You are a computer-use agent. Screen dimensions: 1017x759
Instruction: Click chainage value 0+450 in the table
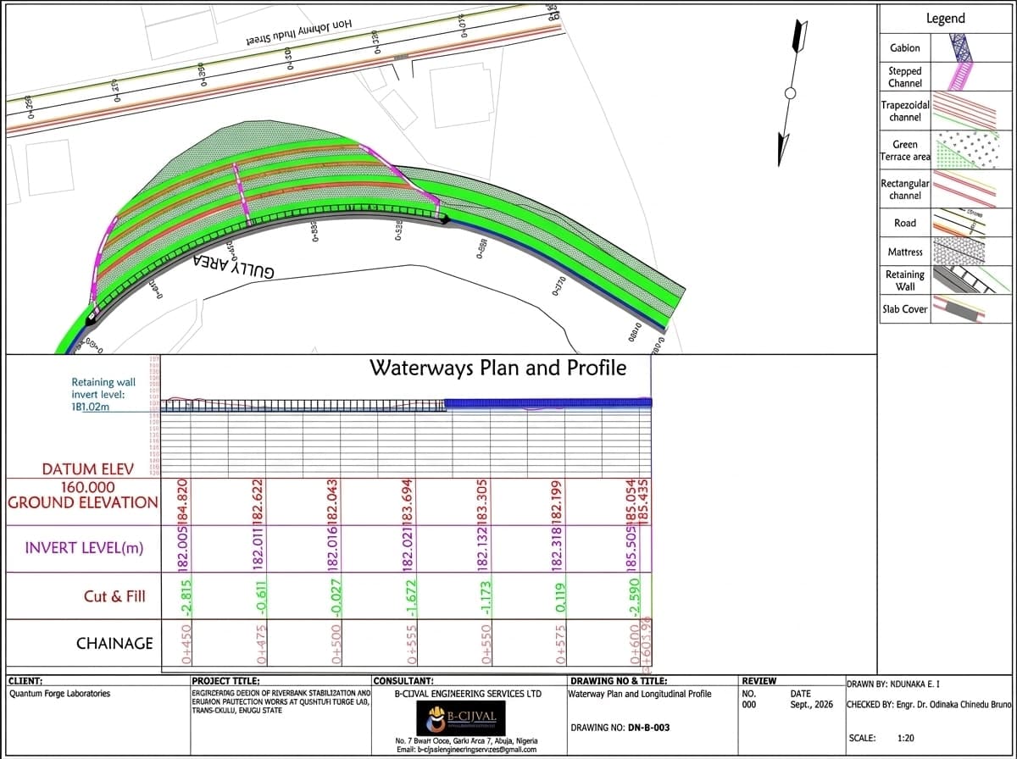pyautogui.click(x=186, y=644)
